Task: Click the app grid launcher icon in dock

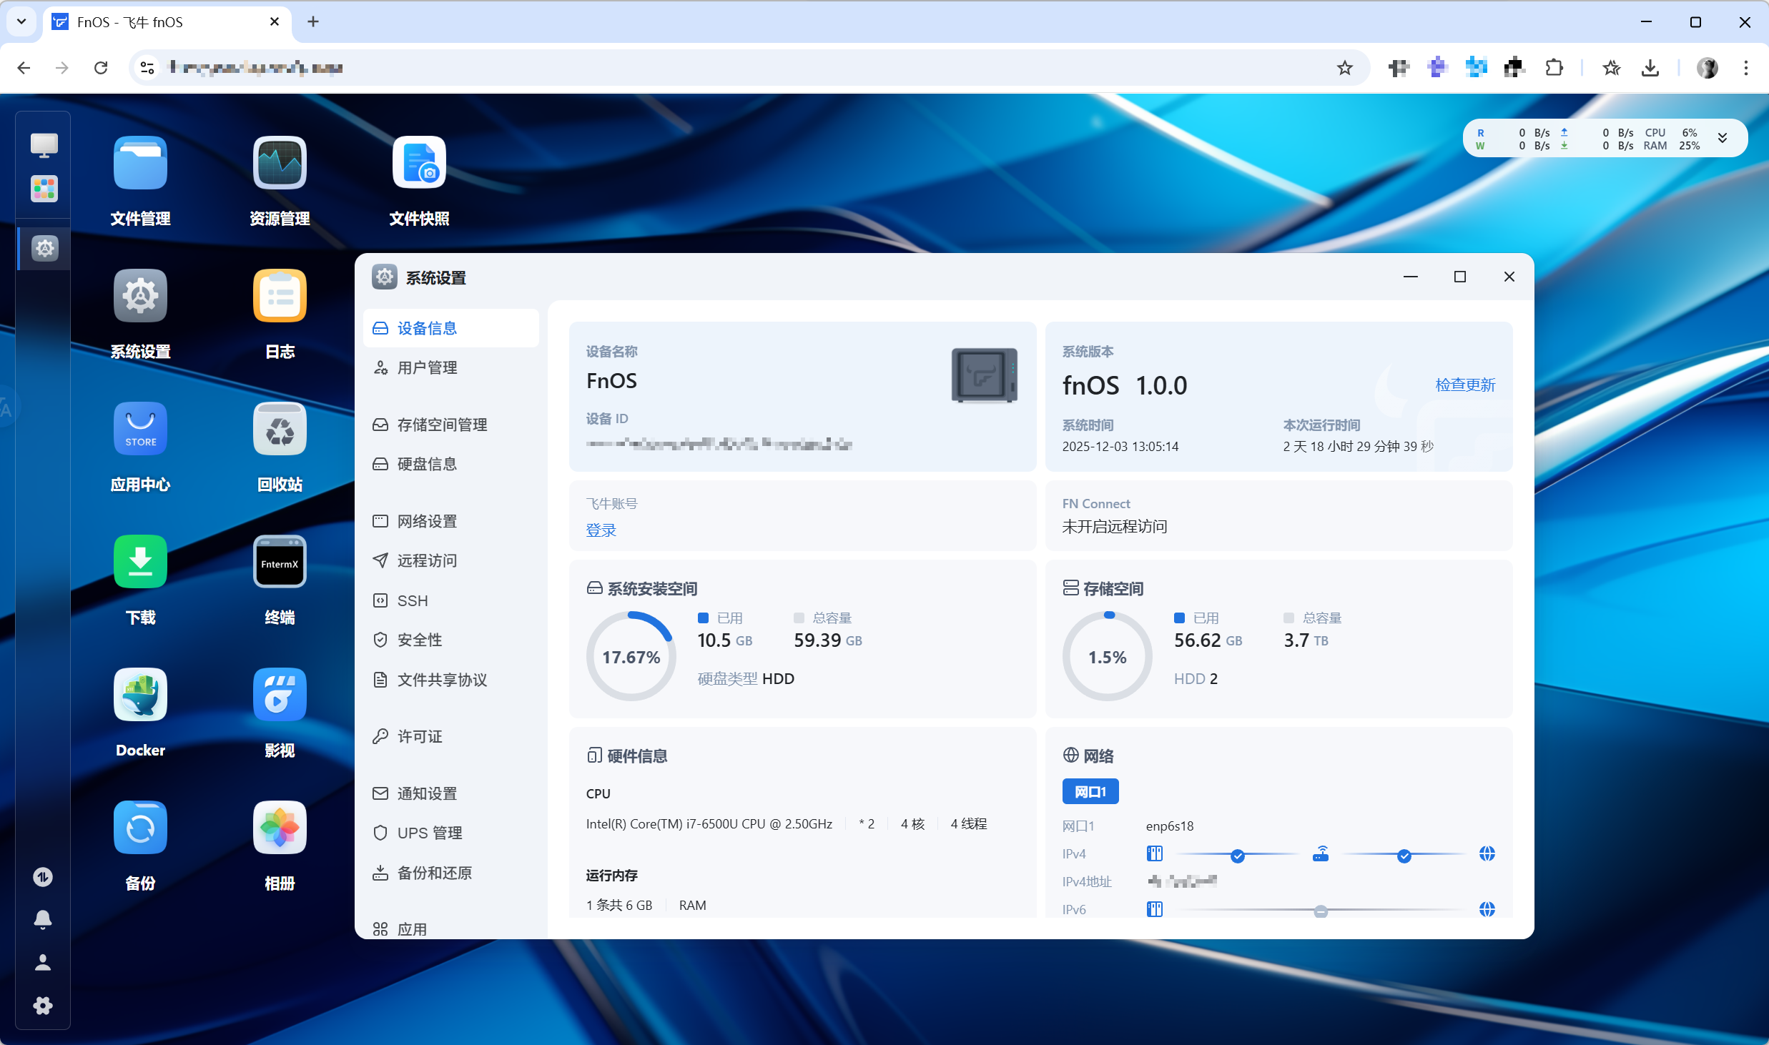Action: [44, 189]
